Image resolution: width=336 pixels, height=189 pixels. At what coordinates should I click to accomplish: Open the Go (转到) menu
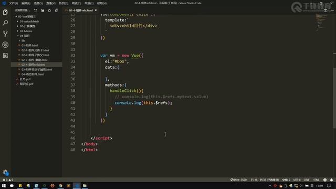[x=64, y=3]
